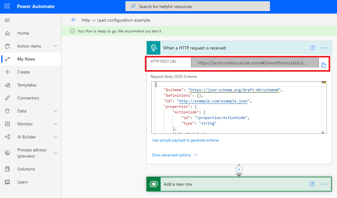Open ellipsis menu for Add a new row

[324, 184]
